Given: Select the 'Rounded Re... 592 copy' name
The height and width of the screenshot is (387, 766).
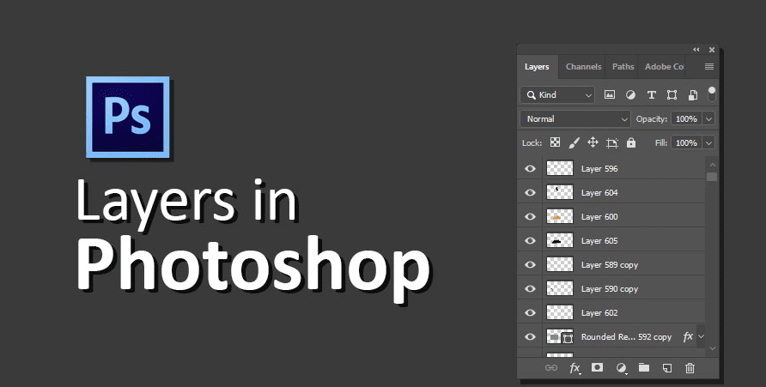Looking at the screenshot, I should pos(626,336).
